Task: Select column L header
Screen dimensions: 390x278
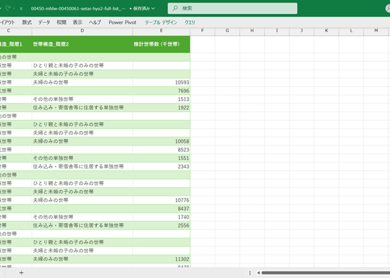Action: click(x=351, y=30)
